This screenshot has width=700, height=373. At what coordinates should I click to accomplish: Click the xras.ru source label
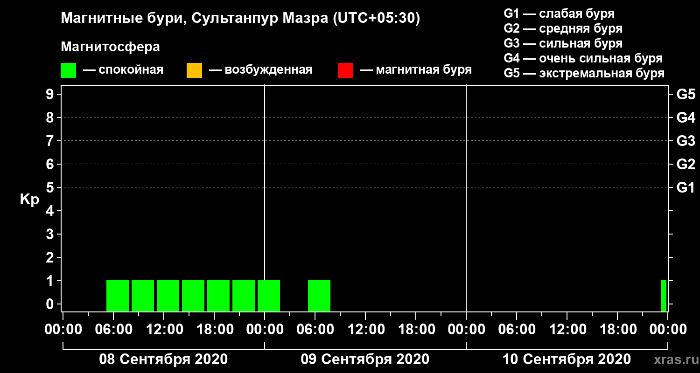pyautogui.click(x=676, y=360)
